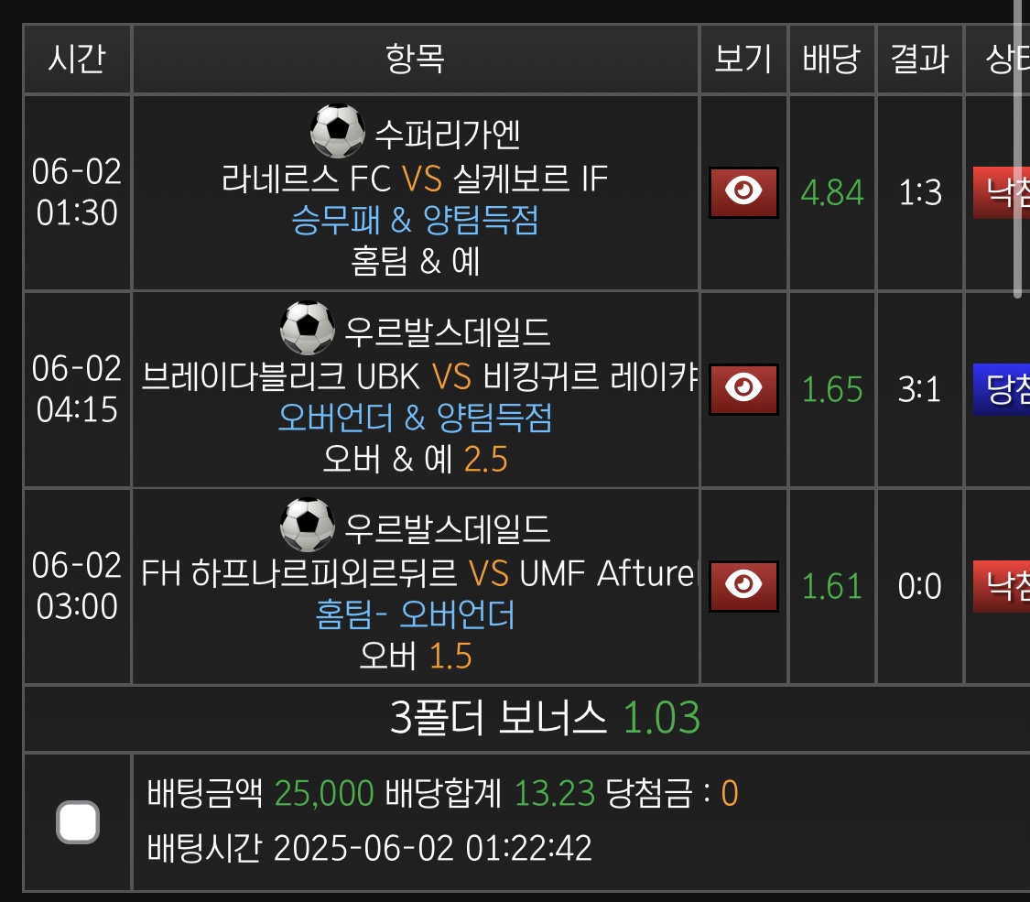Viewport: 1030px width, 902px height.
Task: Click the 결과 column header
Action: click(919, 60)
